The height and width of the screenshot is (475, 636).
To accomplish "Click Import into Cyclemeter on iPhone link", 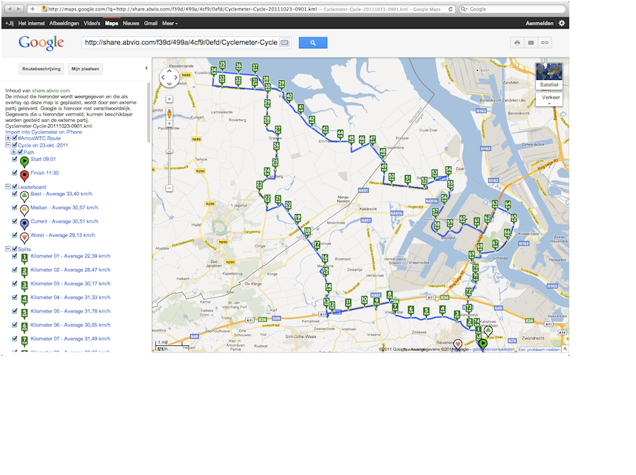I will (x=43, y=132).
